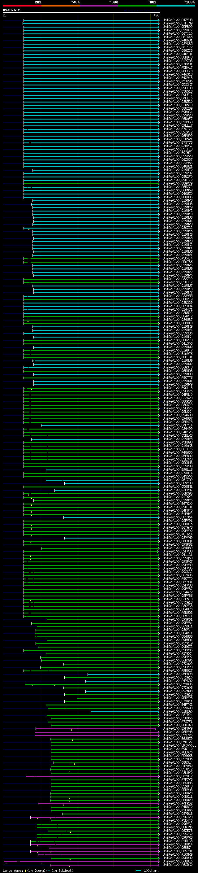Click the query end position 426
Viewport: 198px width, 873px height.
coord(156,15)
